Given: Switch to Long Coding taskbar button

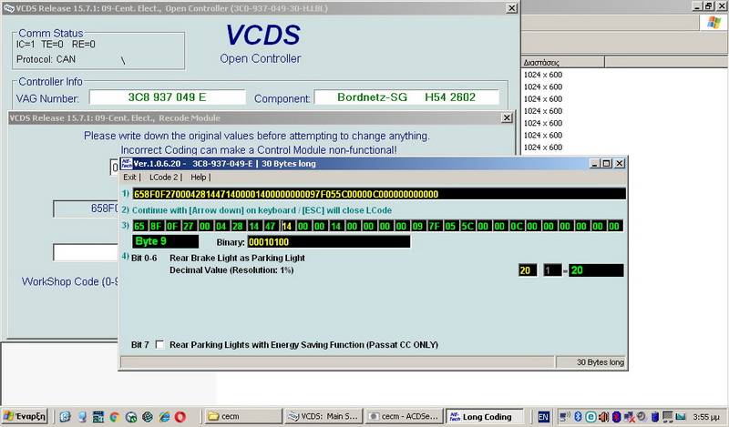Looking at the screenshot, I should point(485,416).
